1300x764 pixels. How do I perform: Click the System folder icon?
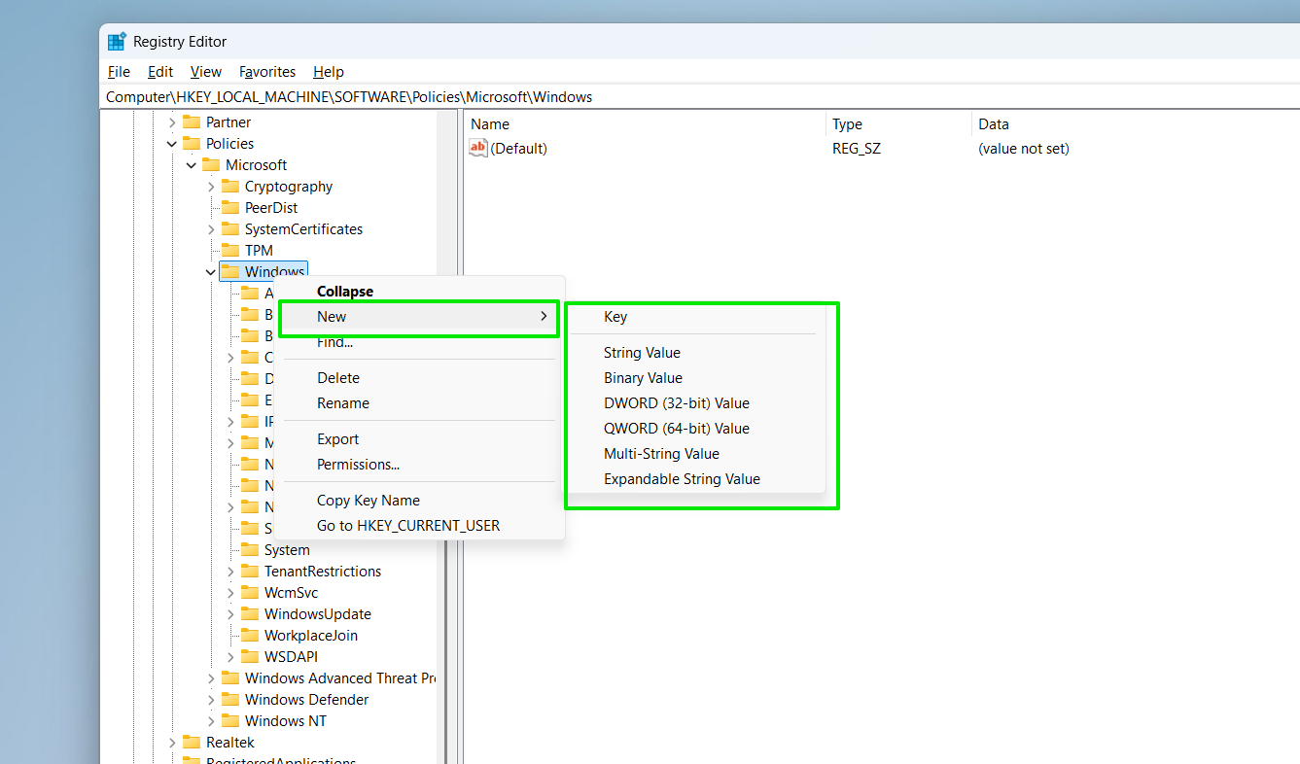pos(250,550)
